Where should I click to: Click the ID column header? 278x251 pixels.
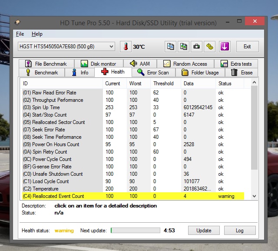point(62,84)
